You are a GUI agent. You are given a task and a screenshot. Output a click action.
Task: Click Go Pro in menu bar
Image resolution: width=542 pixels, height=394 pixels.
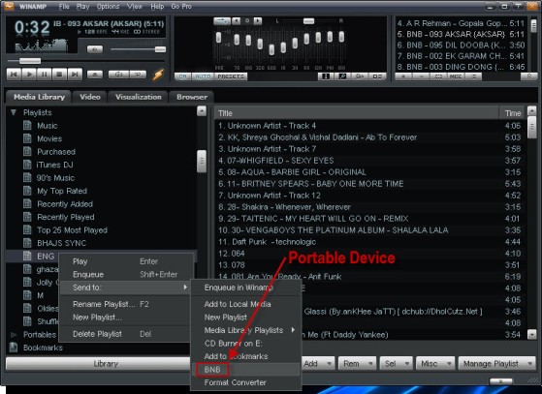[x=181, y=7]
